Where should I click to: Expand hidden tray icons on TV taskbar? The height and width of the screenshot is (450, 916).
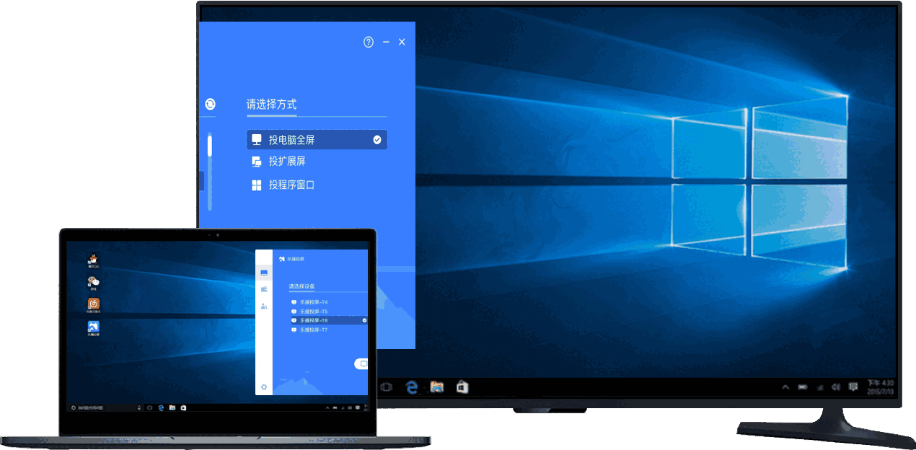point(785,387)
